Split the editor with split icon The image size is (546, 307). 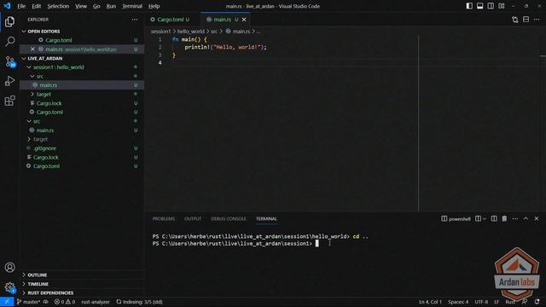click(526, 20)
